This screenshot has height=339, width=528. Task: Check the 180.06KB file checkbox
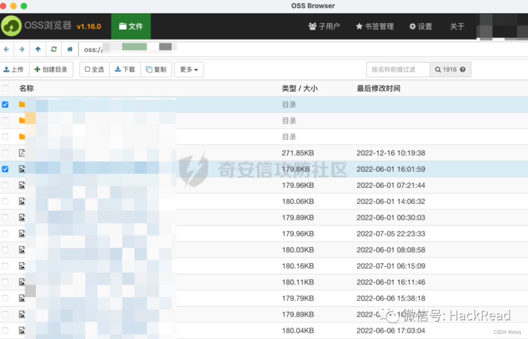(x=5, y=201)
